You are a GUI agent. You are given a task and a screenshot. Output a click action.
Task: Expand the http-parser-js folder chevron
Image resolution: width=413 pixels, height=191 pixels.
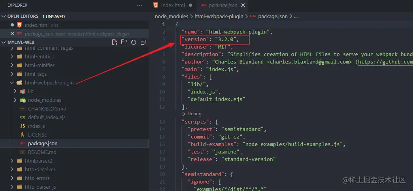point(12,187)
